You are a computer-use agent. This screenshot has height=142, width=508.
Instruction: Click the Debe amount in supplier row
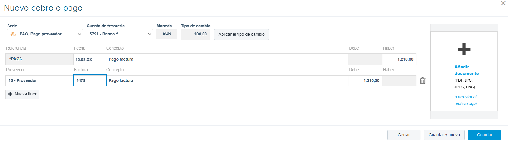click(365, 80)
